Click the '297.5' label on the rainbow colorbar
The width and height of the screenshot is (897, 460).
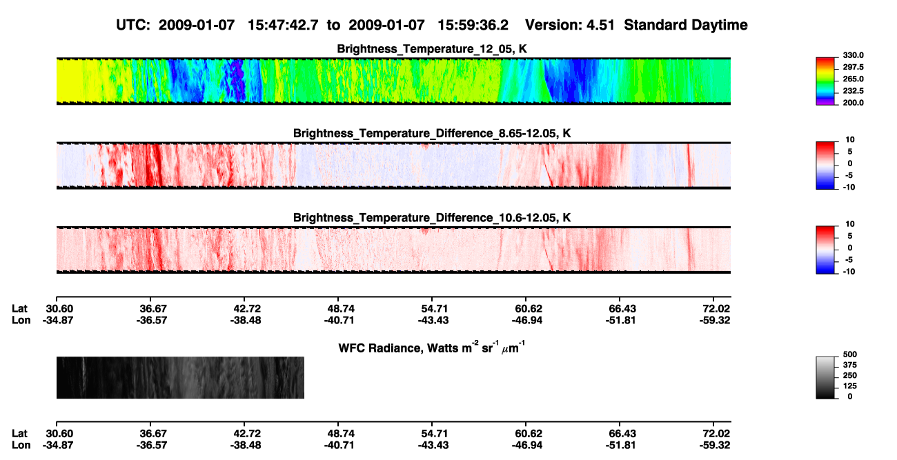(x=854, y=68)
